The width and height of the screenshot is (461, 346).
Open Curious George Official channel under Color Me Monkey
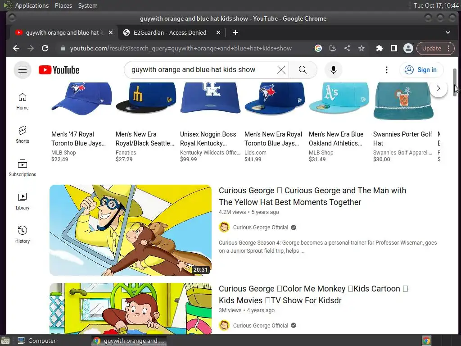tap(261, 326)
